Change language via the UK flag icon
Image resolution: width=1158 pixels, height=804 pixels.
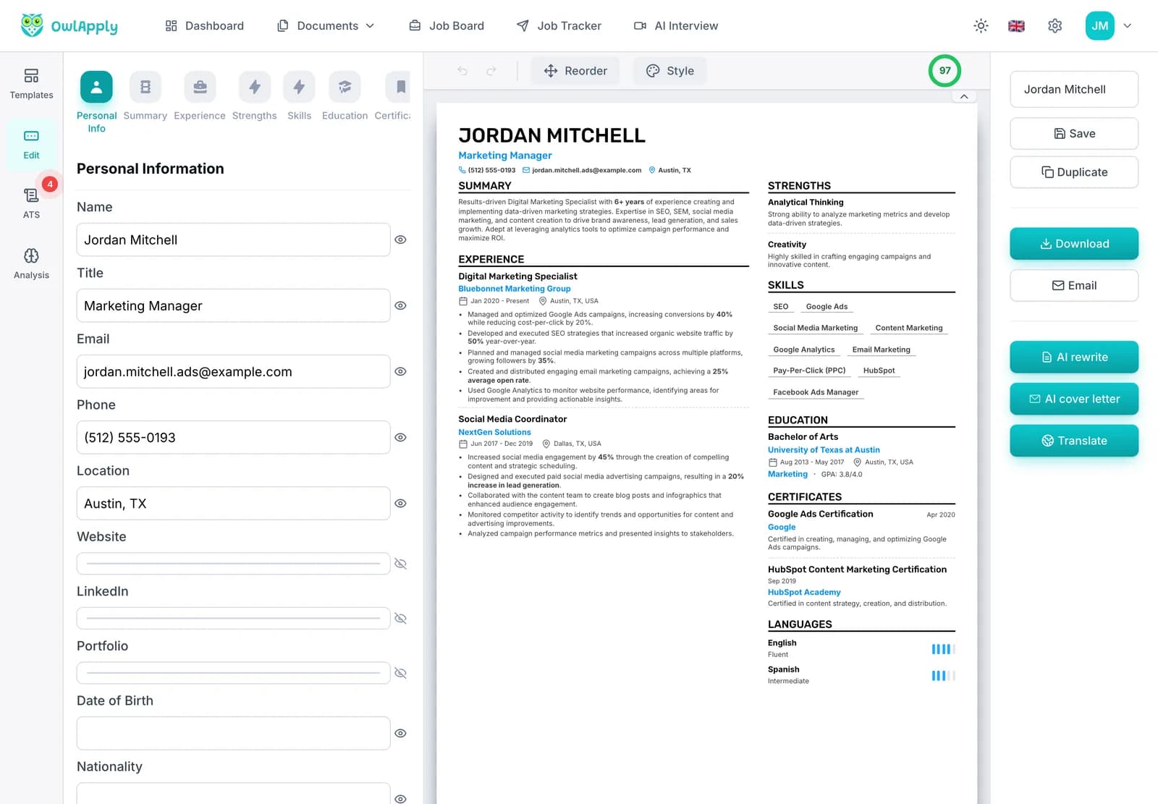click(1016, 26)
